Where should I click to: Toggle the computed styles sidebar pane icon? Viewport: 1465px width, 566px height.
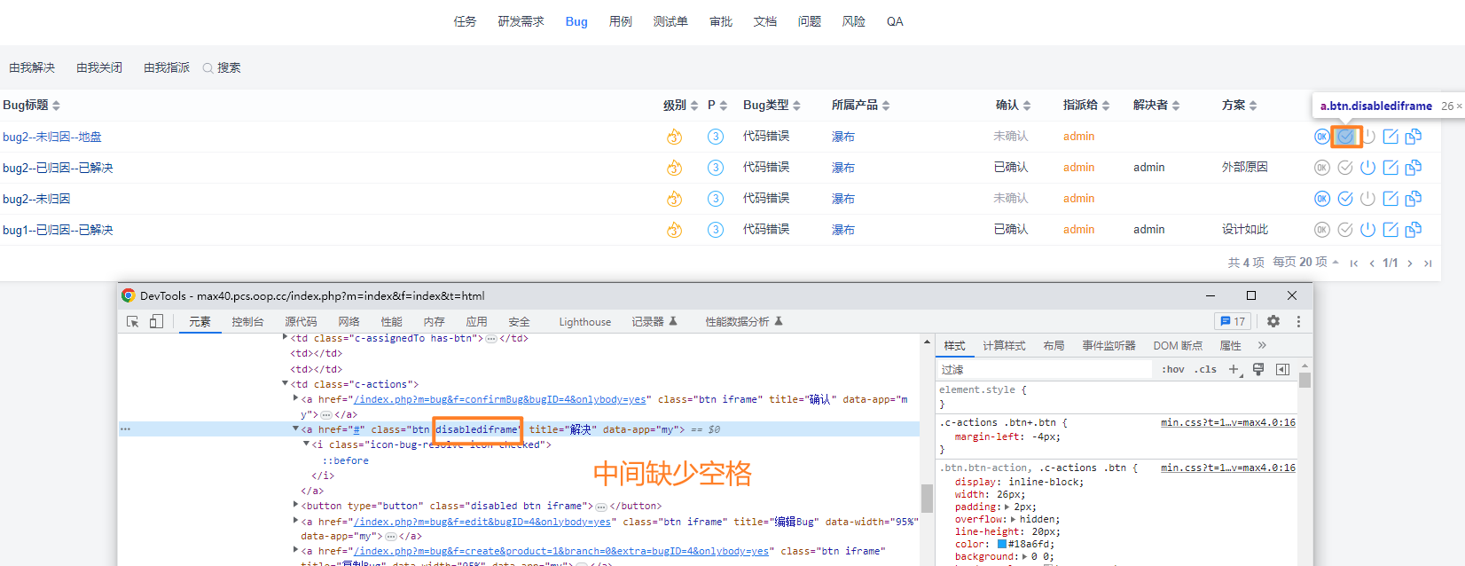pos(1282,369)
